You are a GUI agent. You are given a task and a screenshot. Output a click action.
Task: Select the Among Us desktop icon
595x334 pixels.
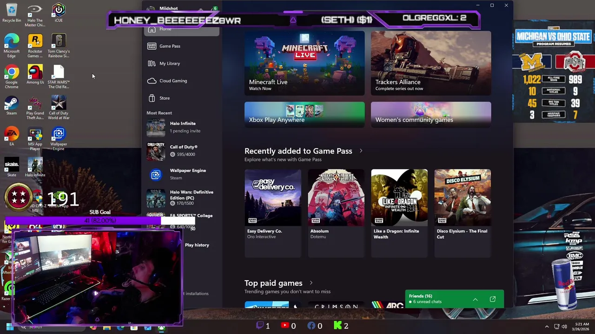35,75
